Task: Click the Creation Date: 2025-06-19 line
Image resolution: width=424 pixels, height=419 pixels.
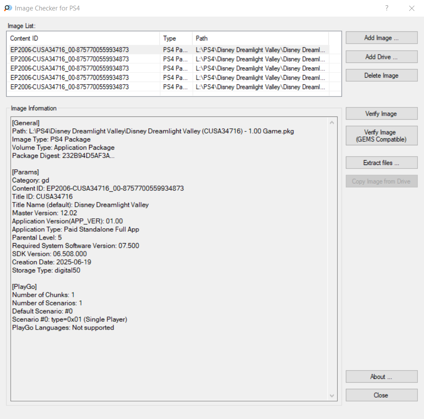Action: click(x=51, y=262)
